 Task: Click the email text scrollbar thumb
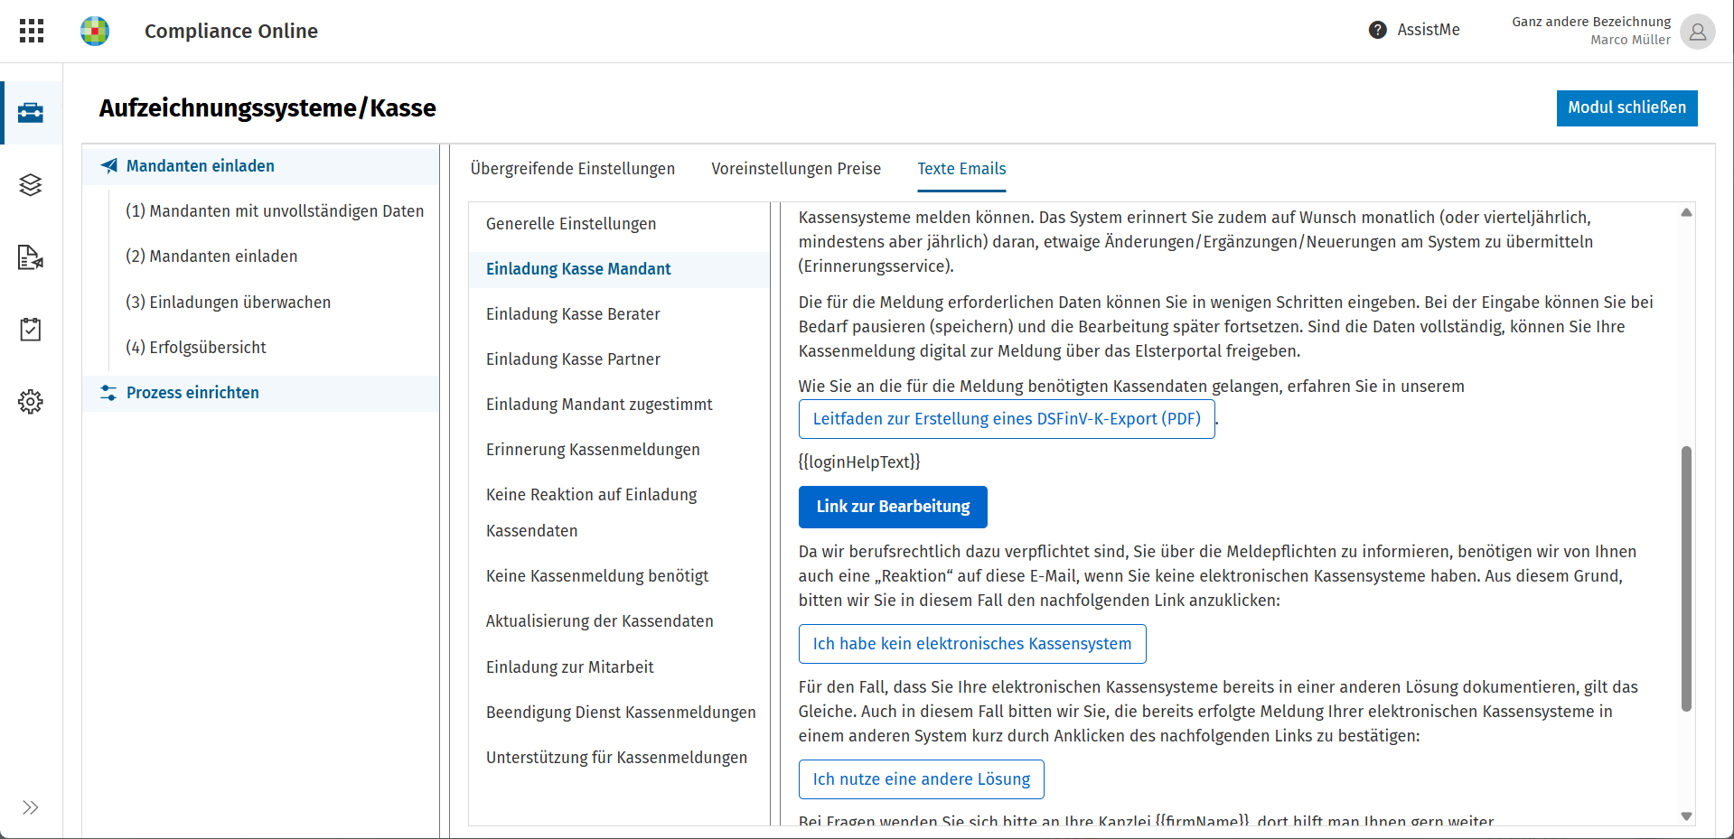tap(1686, 578)
